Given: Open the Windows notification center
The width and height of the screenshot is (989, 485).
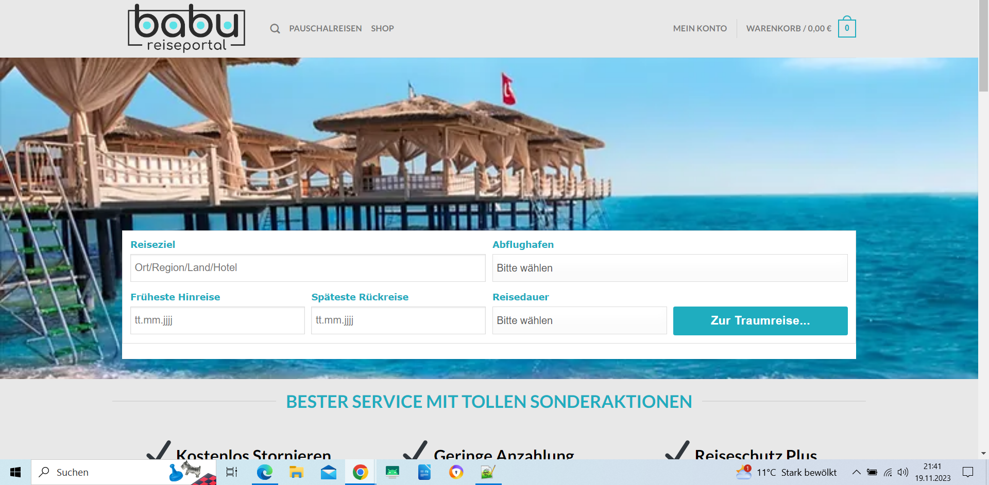Looking at the screenshot, I should tap(968, 472).
